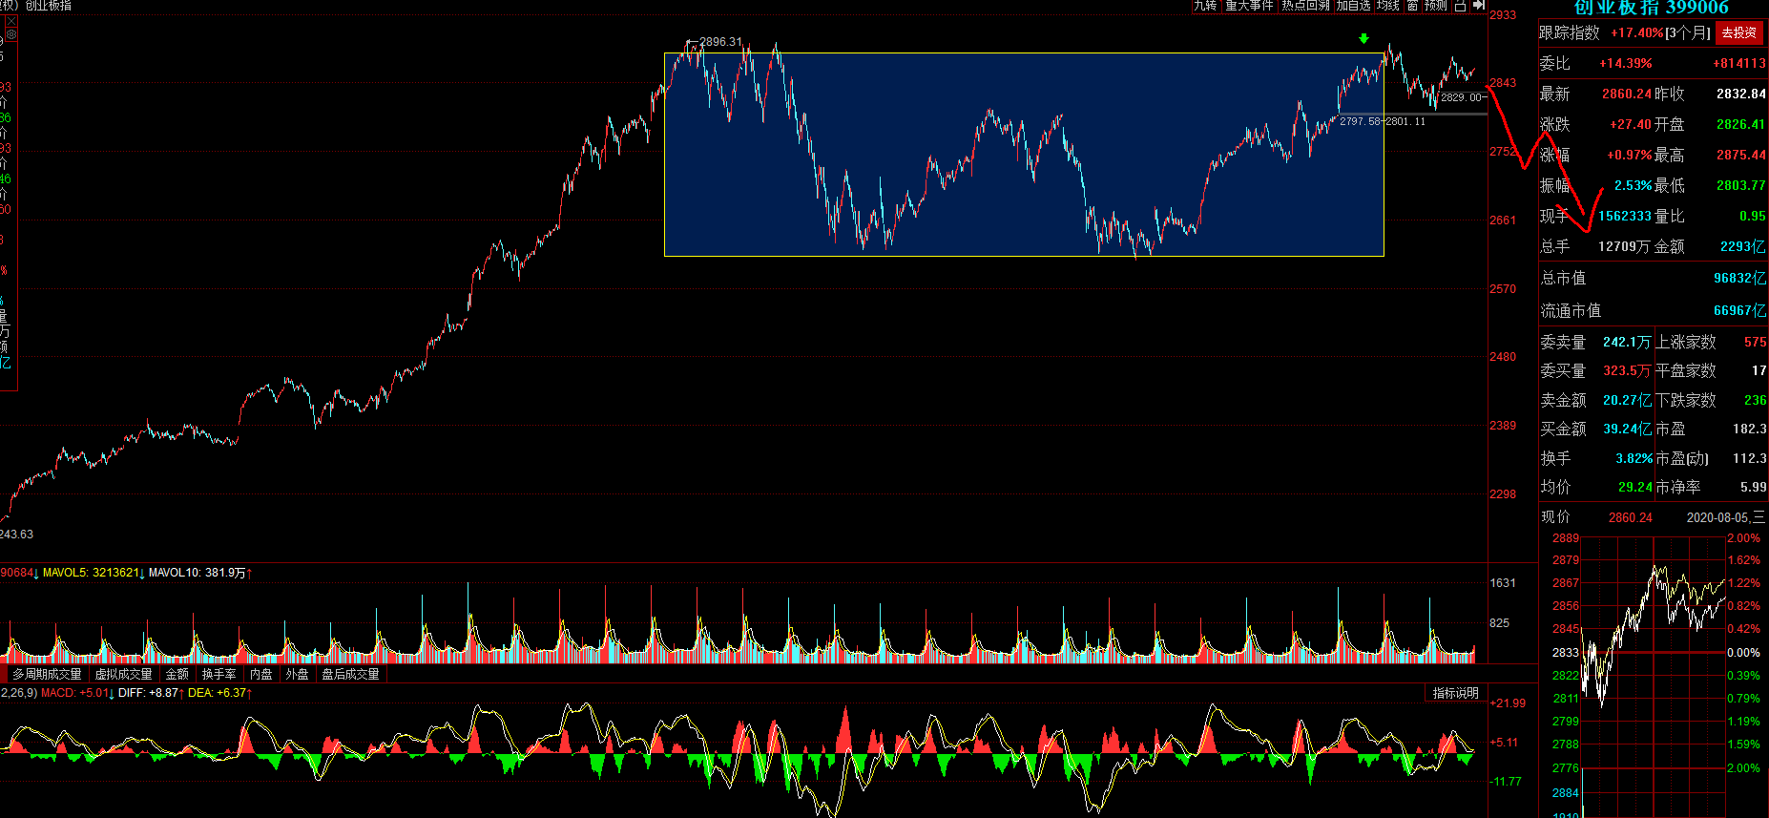1769x818 pixels.
Task: Click the 2896.31 peak price label
Action: (x=720, y=42)
